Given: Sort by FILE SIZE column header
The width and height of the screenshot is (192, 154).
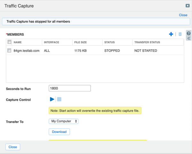Looking at the screenshot, I should pyautogui.click(x=80, y=42).
